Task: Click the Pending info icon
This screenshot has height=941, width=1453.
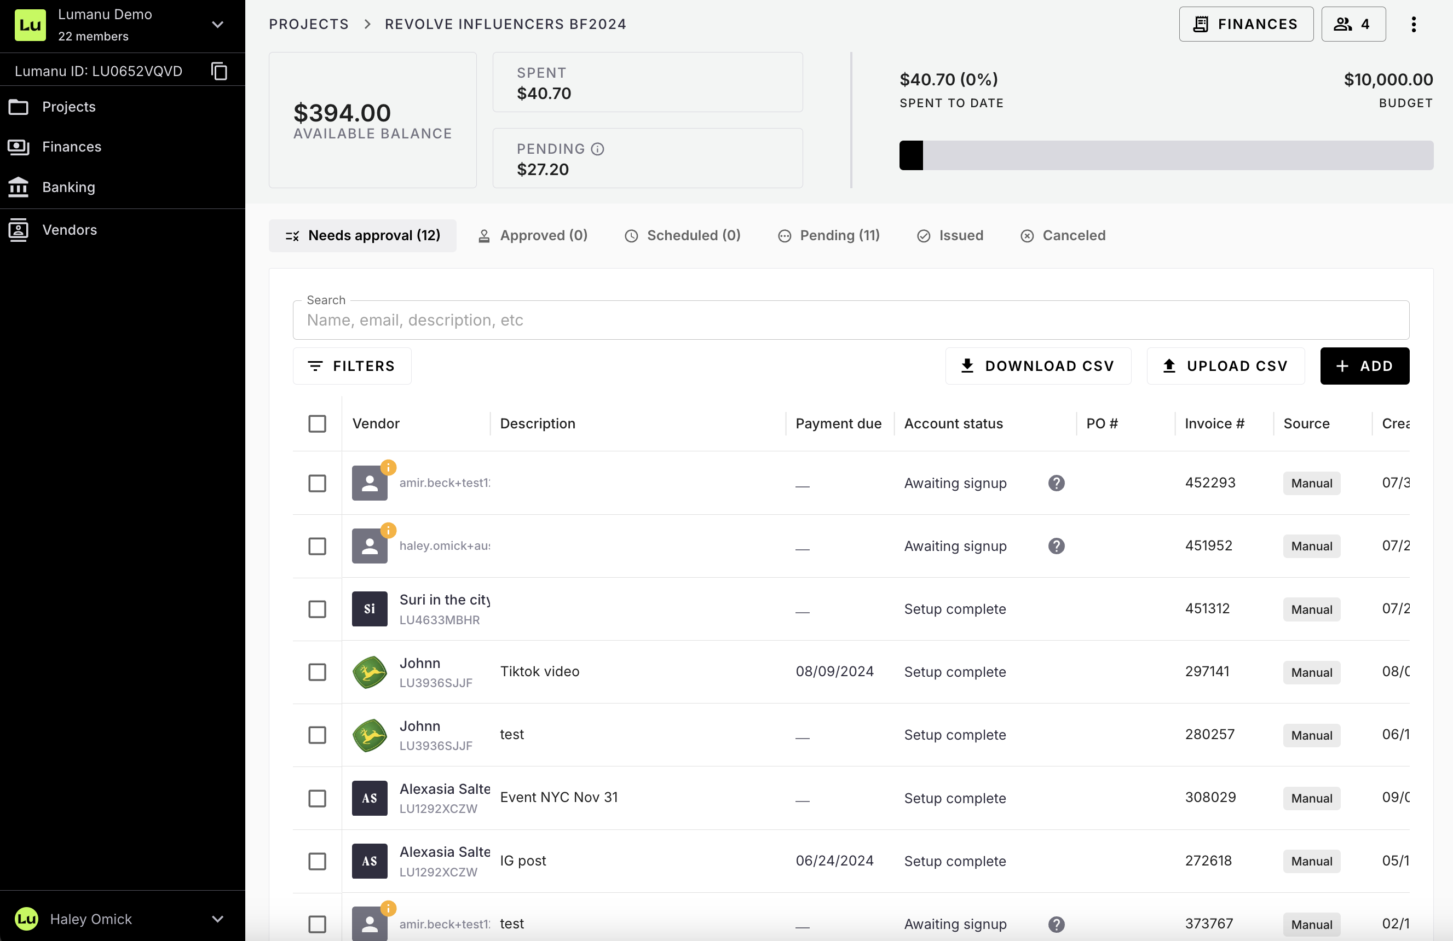Action: [x=598, y=149]
